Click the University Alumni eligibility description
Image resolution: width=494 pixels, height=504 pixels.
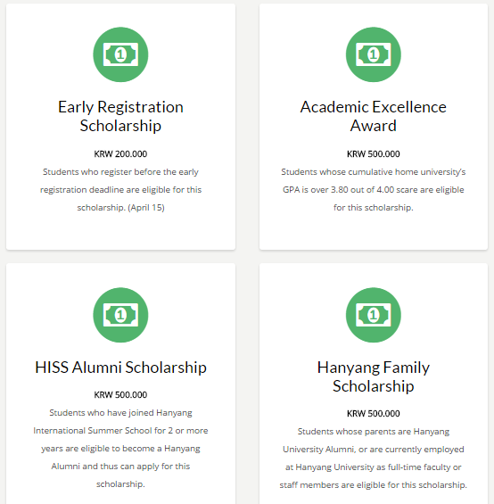373,450
